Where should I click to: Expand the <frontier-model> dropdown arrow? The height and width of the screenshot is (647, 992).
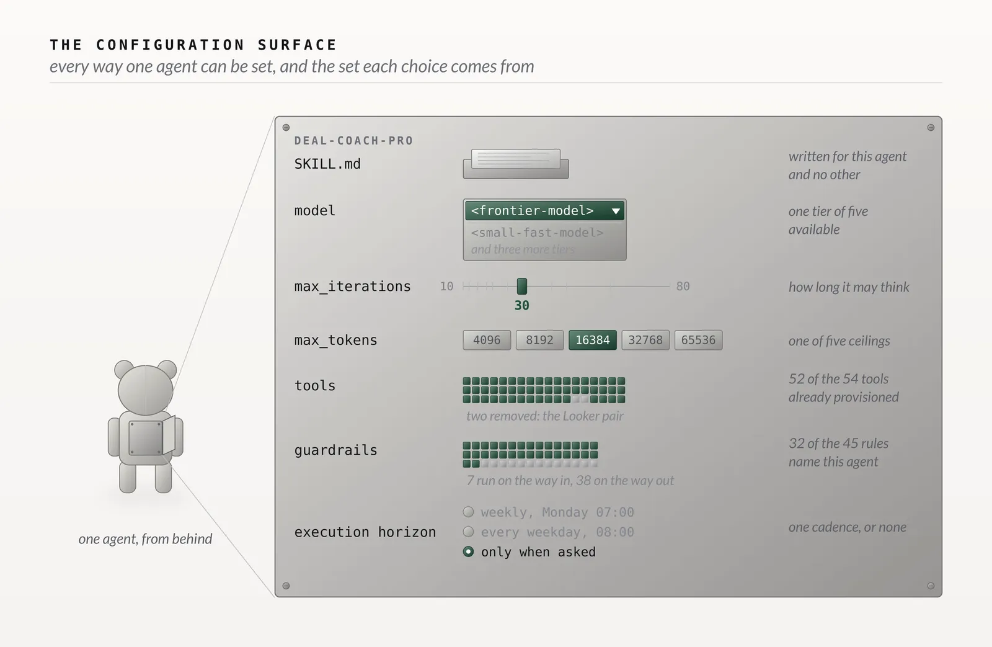click(x=616, y=211)
